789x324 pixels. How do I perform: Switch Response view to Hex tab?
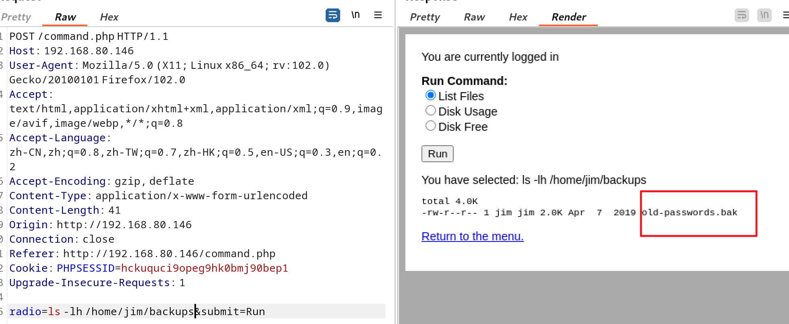click(x=518, y=17)
